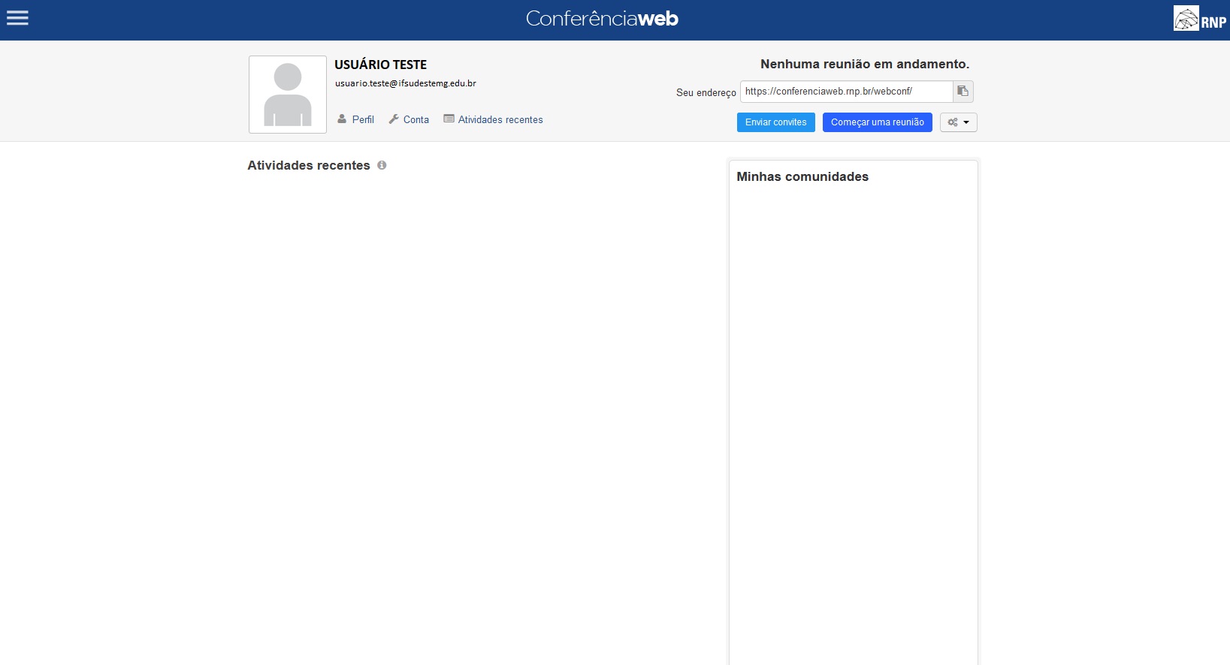
Task: Click the Minhas comunidades heading
Action: pyautogui.click(x=802, y=176)
